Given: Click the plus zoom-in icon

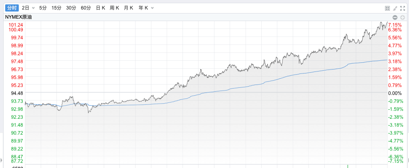Looking at the screenshot, I should pos(403,17).
